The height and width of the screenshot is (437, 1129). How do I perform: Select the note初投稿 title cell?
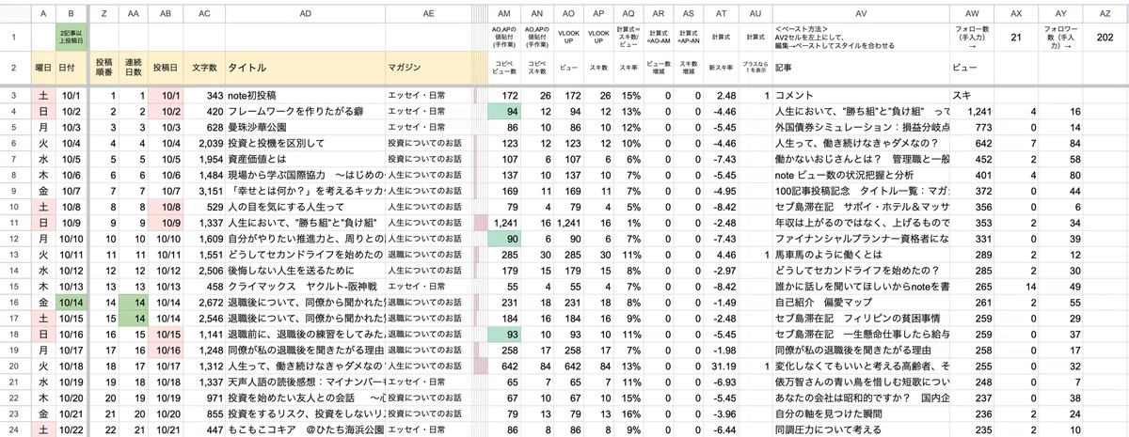pos(305,95)
